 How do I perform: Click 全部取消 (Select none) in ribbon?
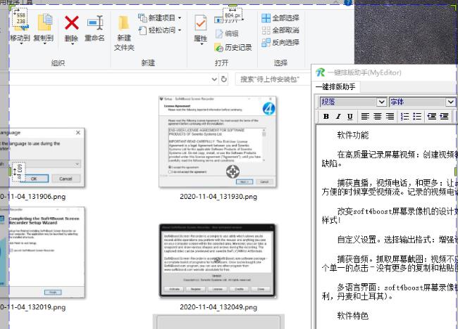pyautogui.click(x=280, y=30)
